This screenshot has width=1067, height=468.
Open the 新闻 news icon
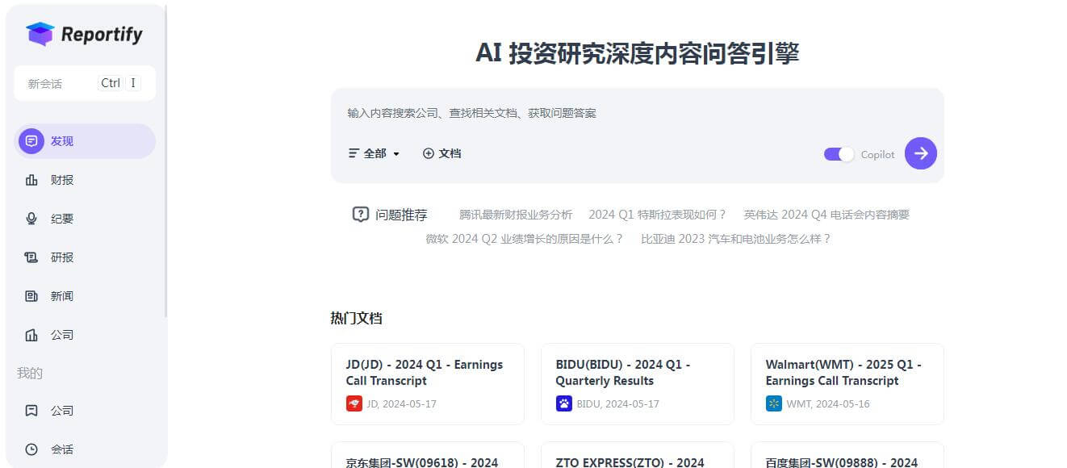coord(31,295)
